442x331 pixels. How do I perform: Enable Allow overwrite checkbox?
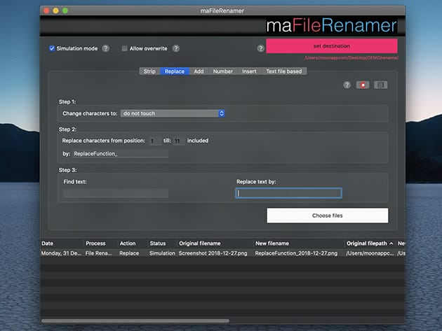pos(125,49)
